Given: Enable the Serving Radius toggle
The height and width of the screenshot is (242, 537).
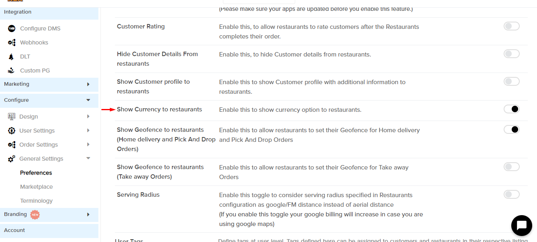Looking at the screenshot, I should click(x=511, y=194).
